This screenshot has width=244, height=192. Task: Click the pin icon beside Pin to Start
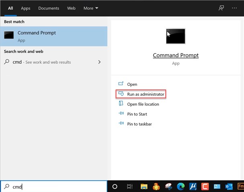pos(121,113)
